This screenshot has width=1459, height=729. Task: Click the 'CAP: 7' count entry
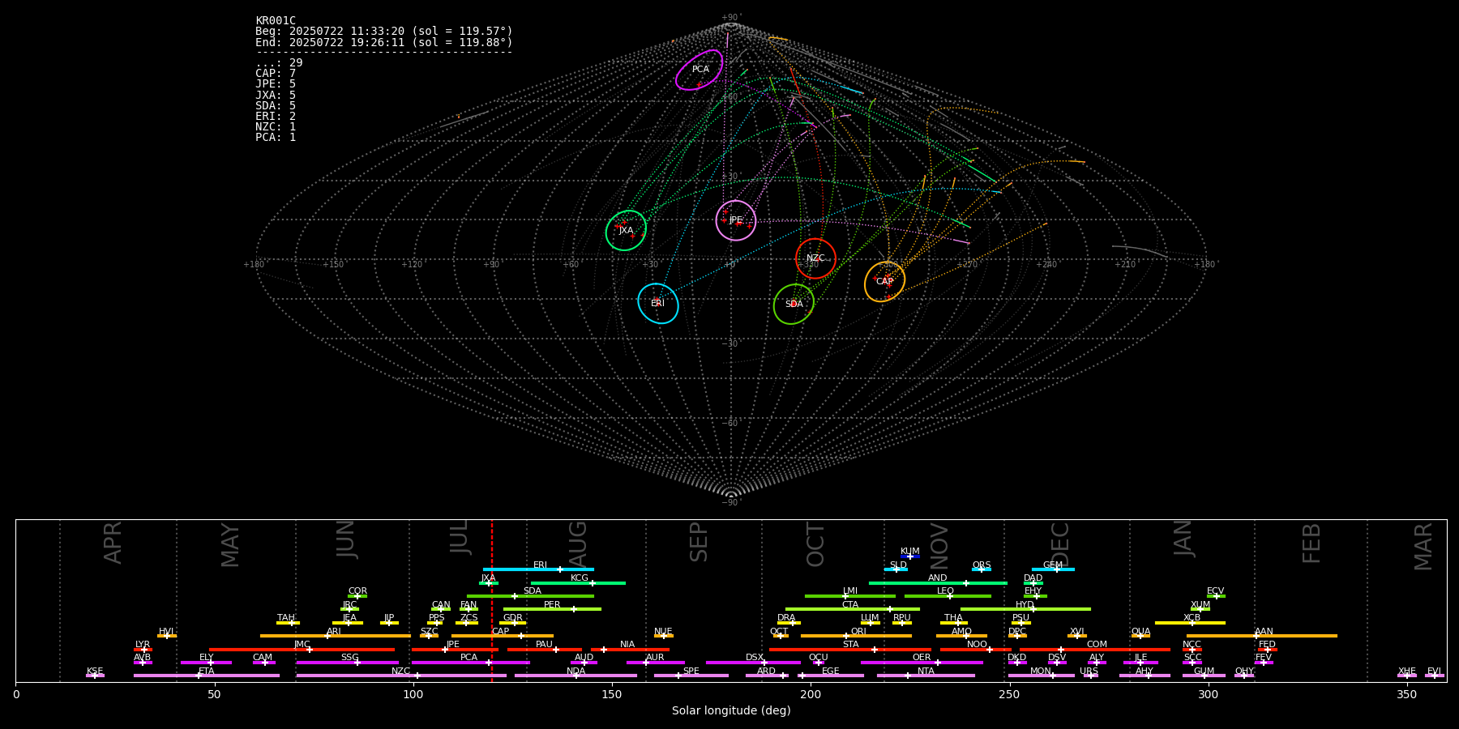pyautogui.click(x=276, y=74)
